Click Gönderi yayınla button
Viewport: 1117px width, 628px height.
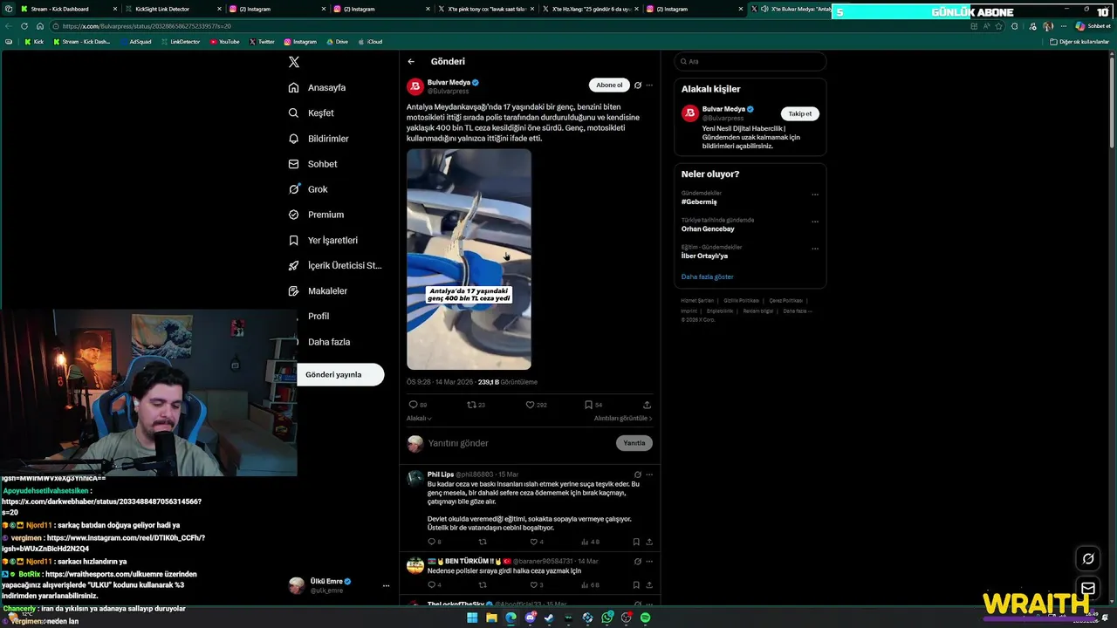[340, 375]
